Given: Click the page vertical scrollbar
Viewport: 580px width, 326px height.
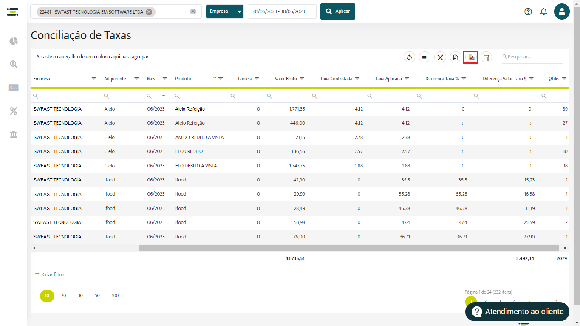Looking at the screenshot, I should (577, 155).
